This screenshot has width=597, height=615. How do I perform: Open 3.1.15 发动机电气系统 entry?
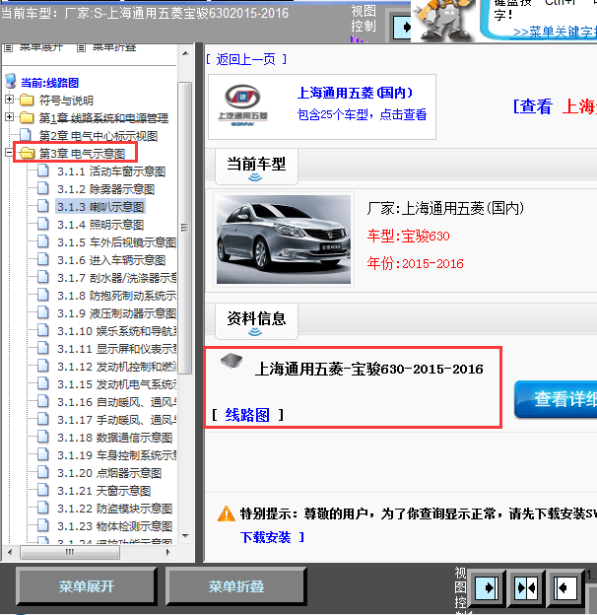point(117,384)
